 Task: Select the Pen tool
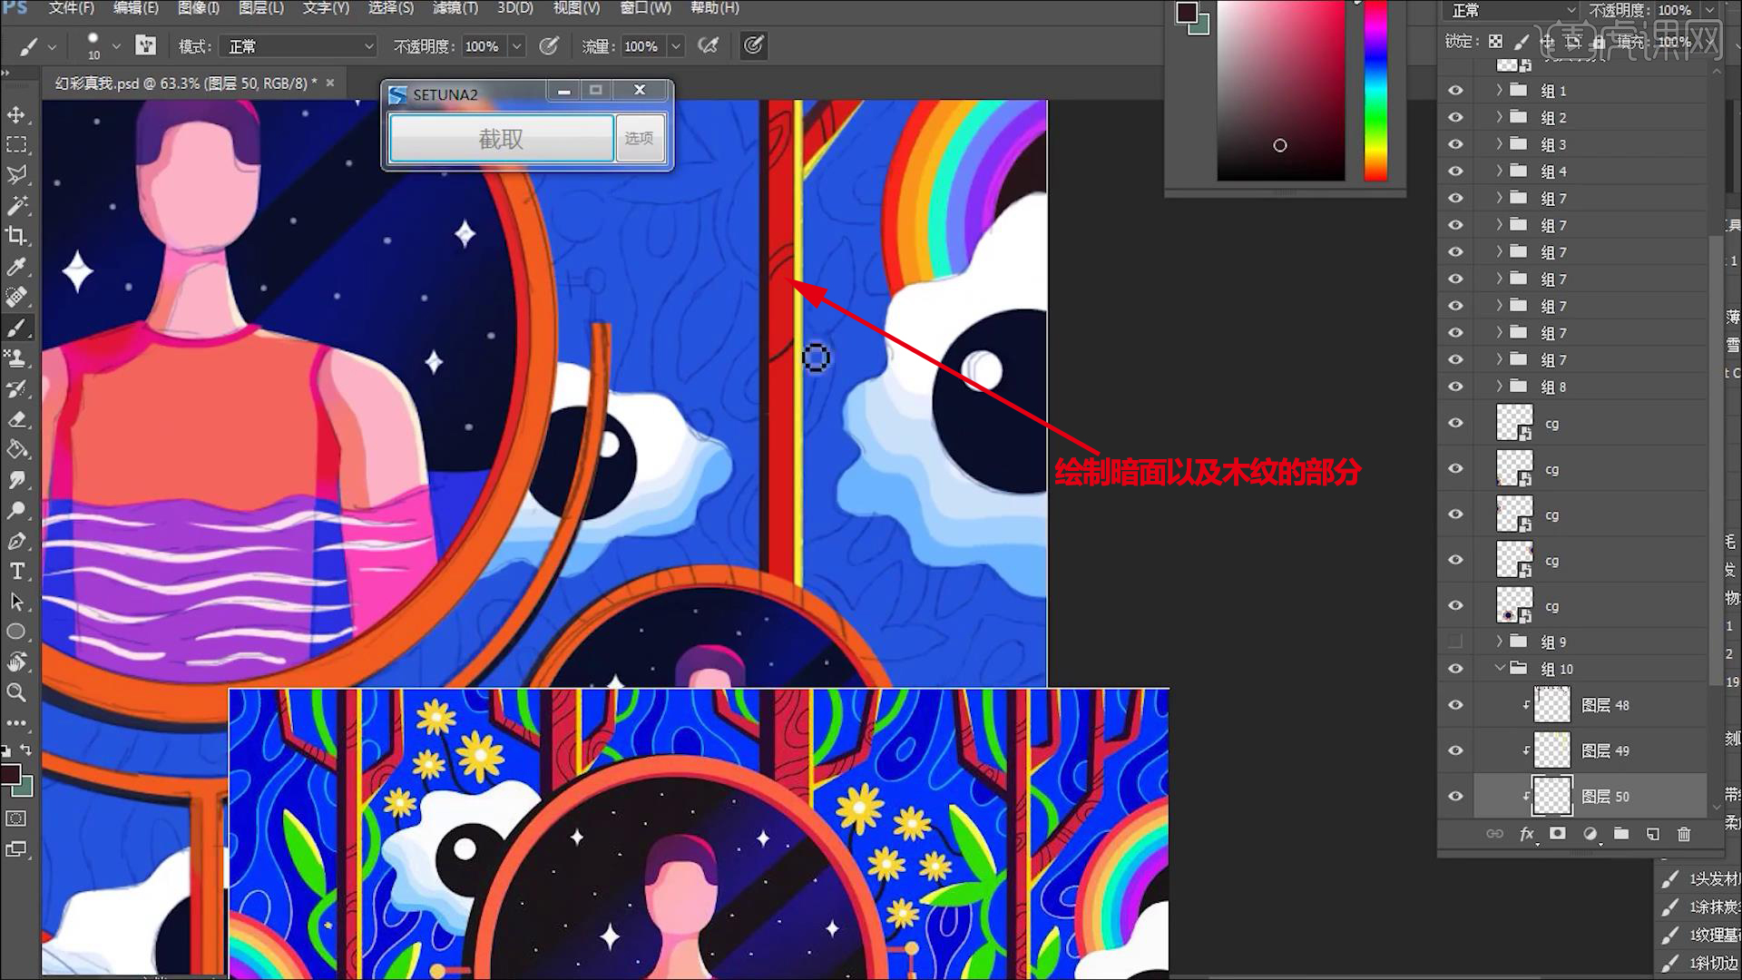point(16,541)
